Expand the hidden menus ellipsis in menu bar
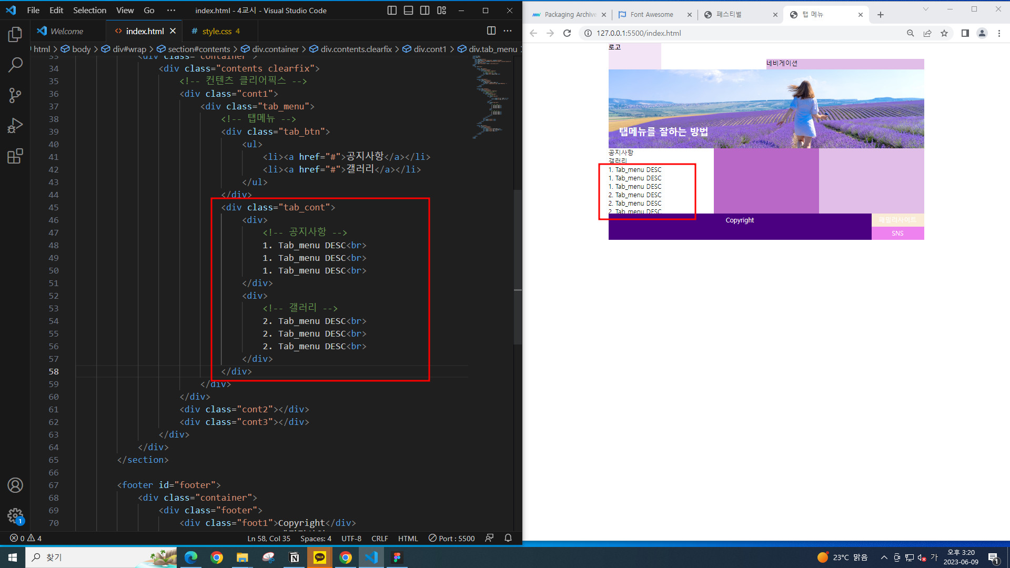The image size is (1010, 568). click(171, 11)
